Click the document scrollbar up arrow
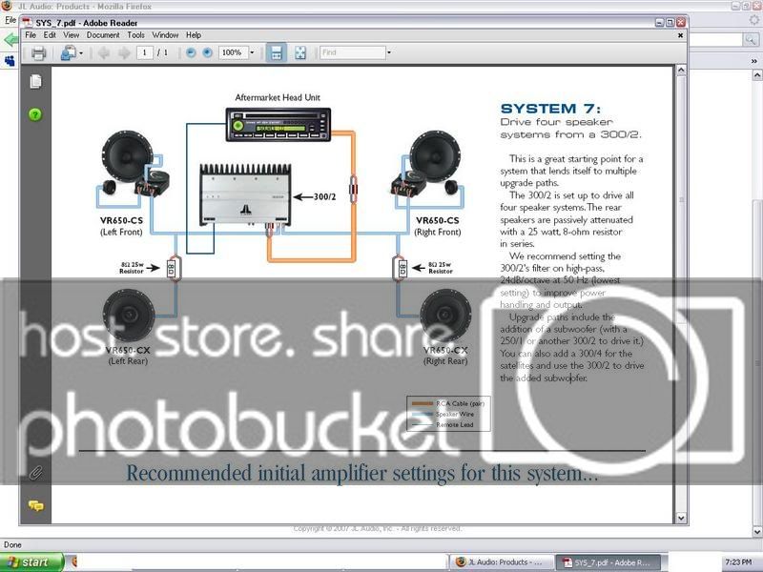 tap(681, 71)
